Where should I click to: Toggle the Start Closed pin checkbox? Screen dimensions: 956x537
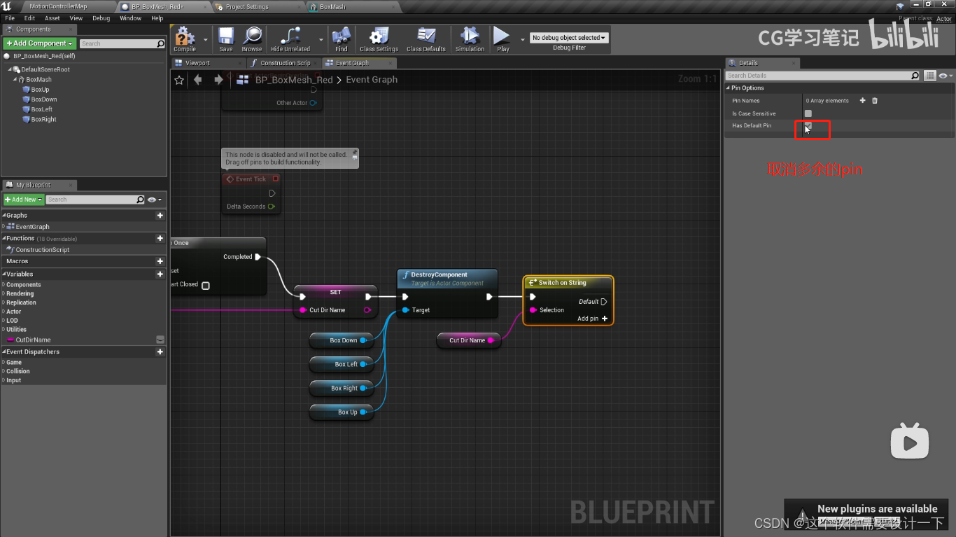pyautogui.click(x=206, y=285)
